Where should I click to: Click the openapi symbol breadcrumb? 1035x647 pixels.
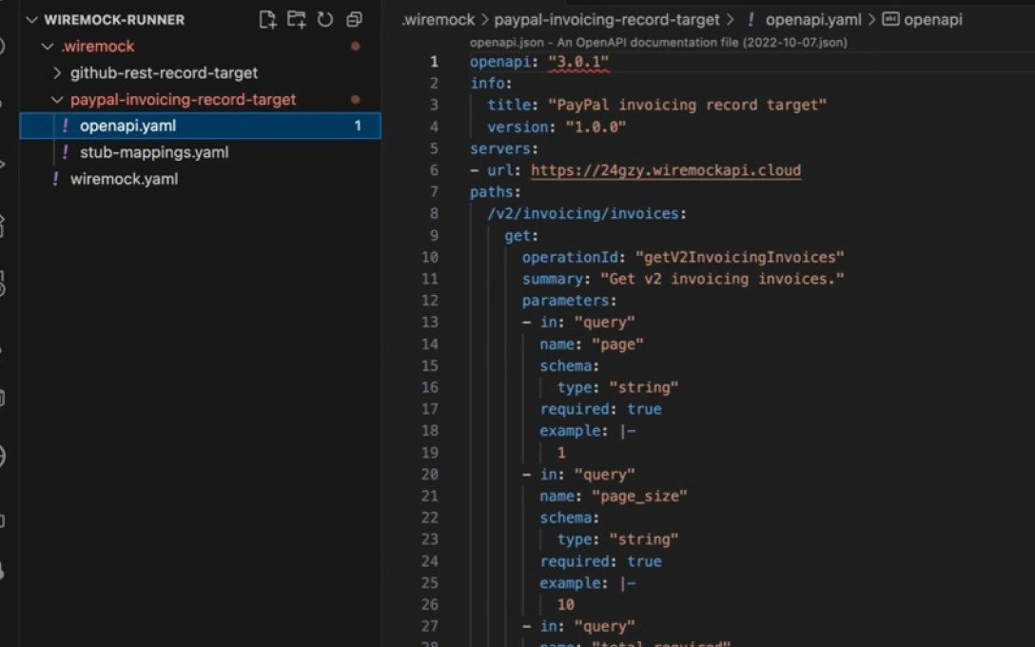(932, 20)
